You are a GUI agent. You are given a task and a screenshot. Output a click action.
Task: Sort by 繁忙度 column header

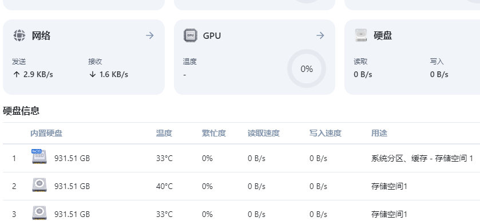213,133
